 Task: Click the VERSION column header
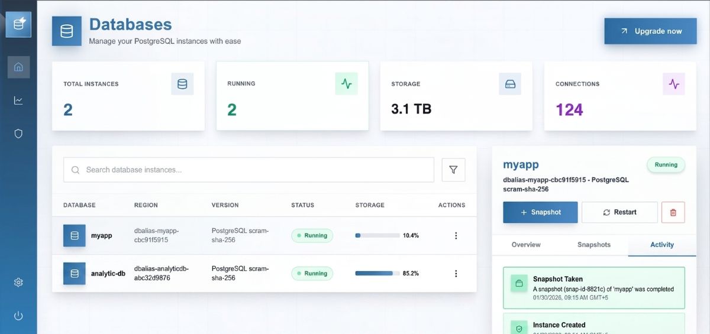[225, 205]
